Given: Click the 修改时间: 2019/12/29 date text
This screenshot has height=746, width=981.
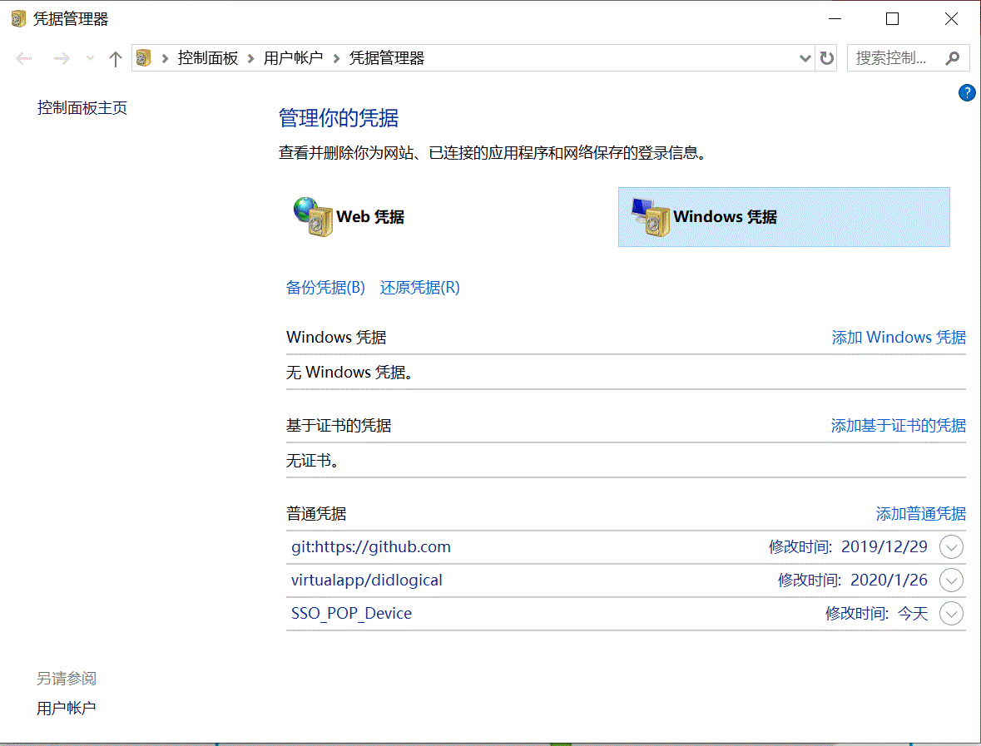Looking at the screenshot, I should pyautogui.click(x=848, y=547).
